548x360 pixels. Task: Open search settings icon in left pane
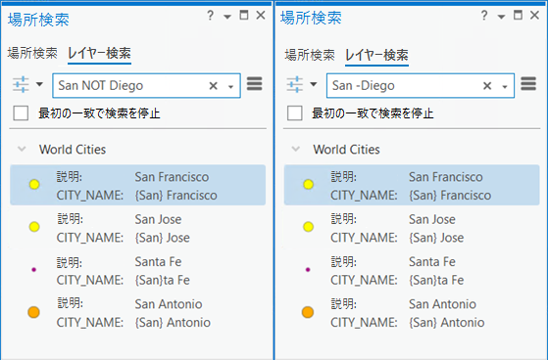pyautogui.click(x=21, y=84)
